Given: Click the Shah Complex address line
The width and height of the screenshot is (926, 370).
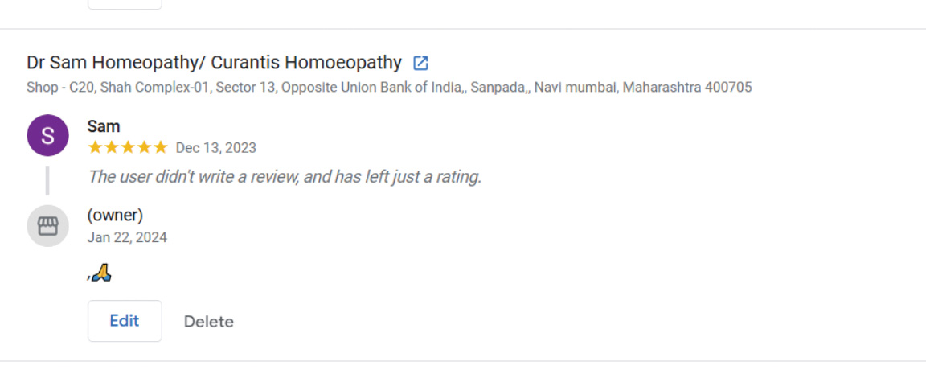Looking at the screenshot, I should pos(389,87).
